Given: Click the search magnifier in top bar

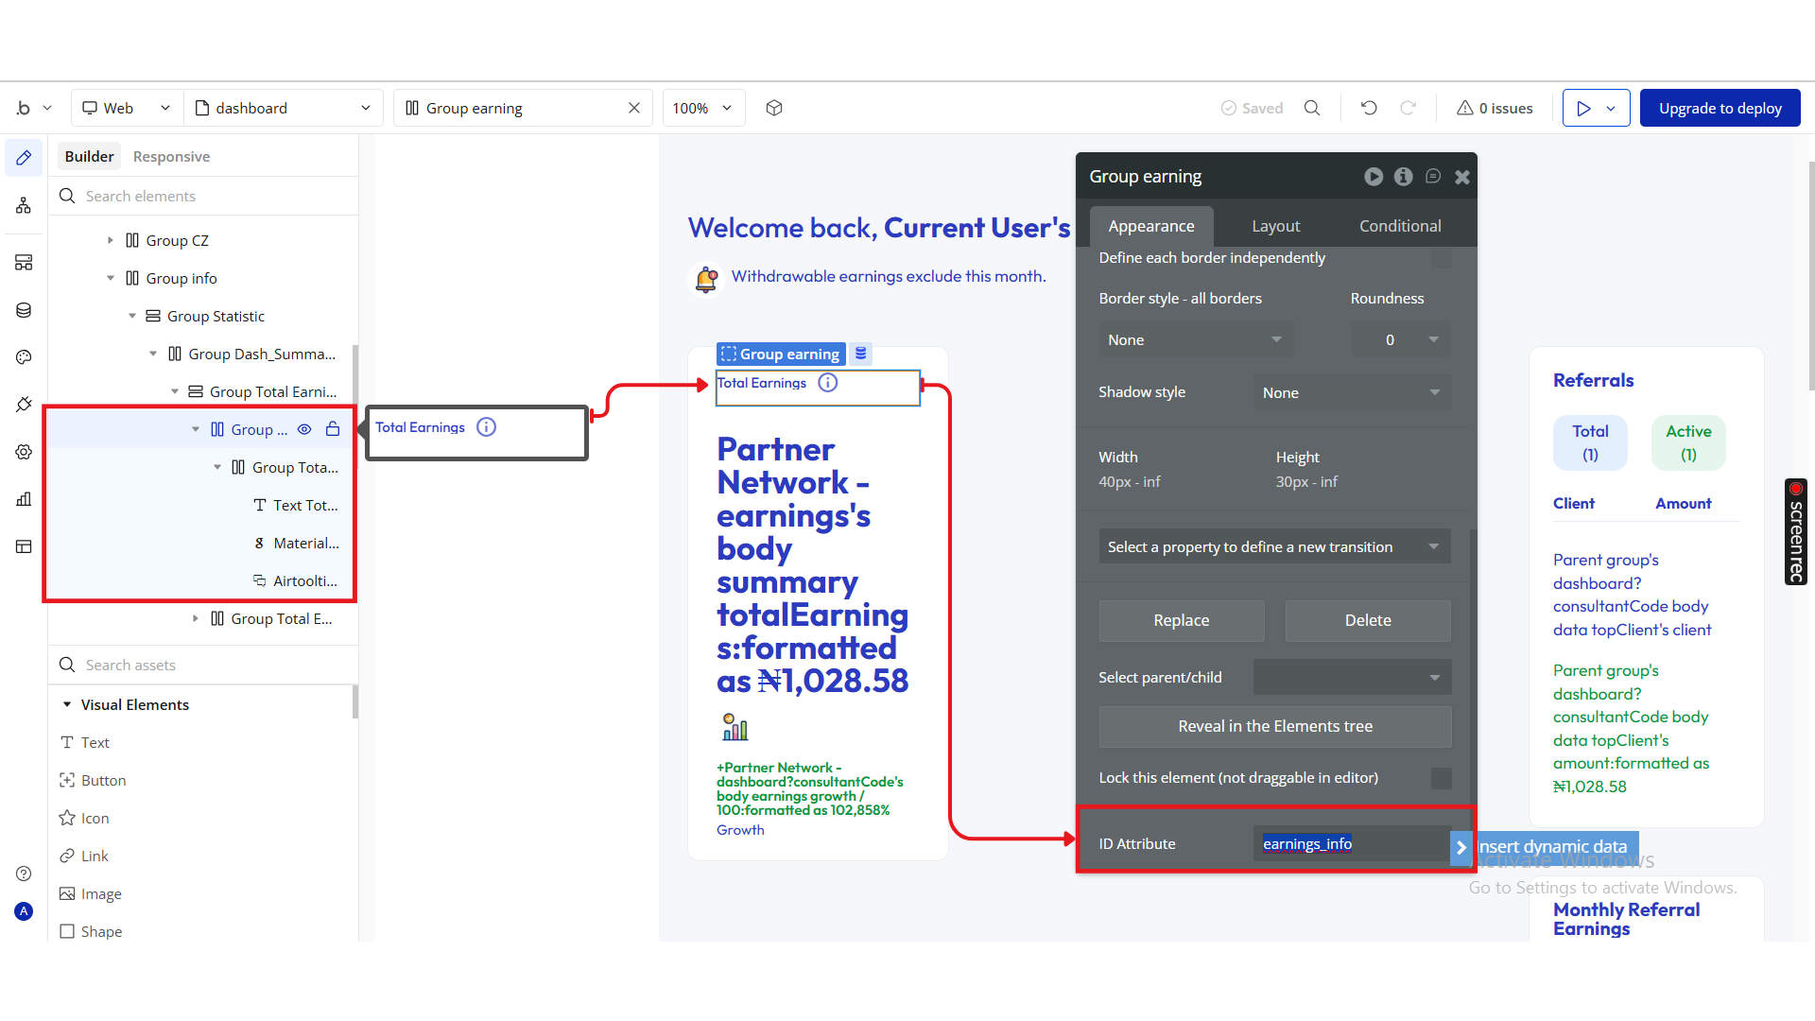Looking at the screenshot, I should [x=1312, y=108].
